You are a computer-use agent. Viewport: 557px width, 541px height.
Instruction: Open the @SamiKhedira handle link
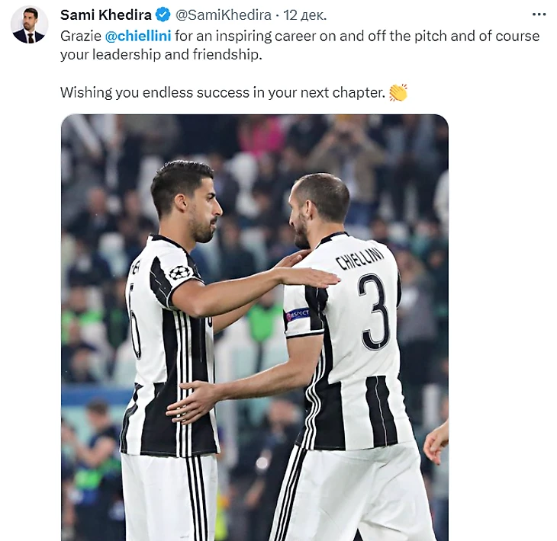click(x=224, y=15)
